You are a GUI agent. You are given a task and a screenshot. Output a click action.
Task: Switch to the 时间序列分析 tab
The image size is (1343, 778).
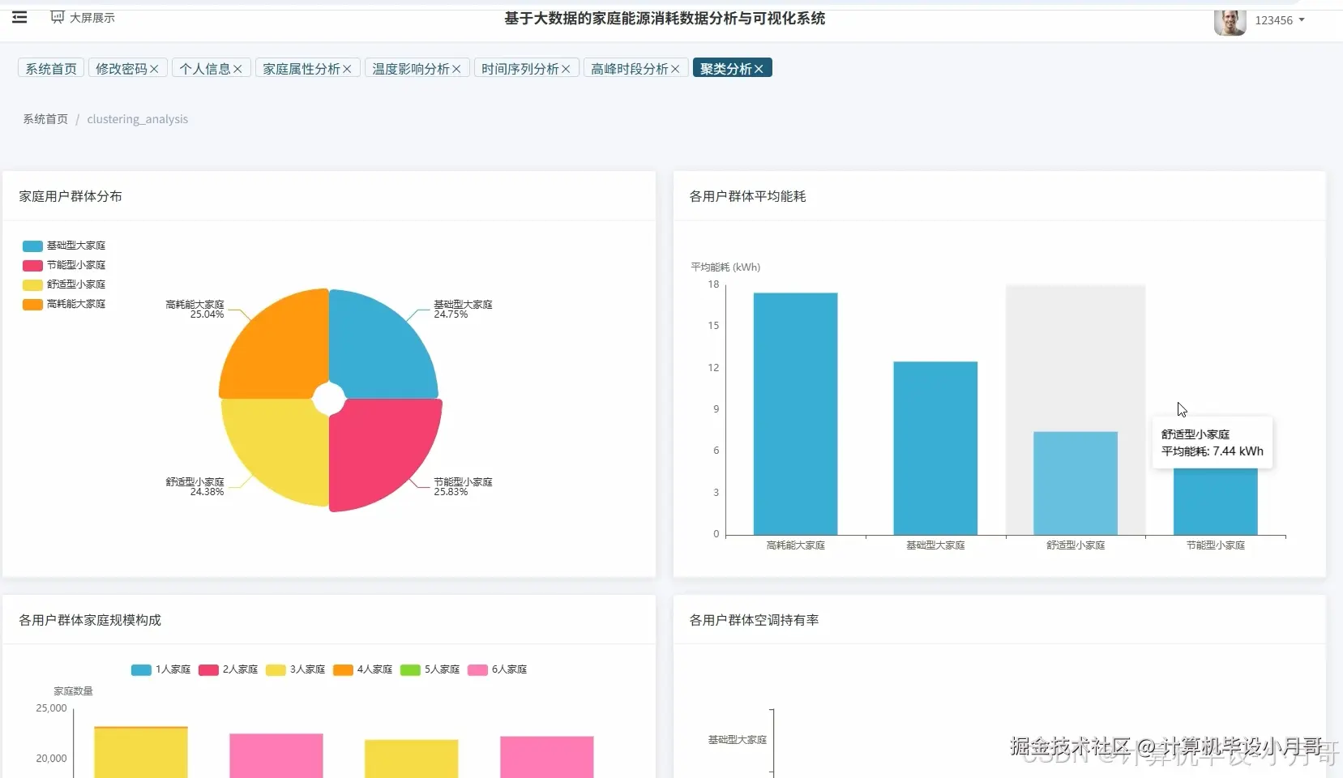(x=520, y=68)
